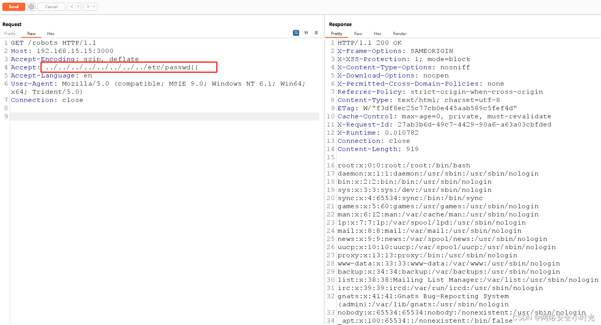Screen dimensions: 601x325
Task: Go forward with the next-request arrow
Action: (88, 7)
